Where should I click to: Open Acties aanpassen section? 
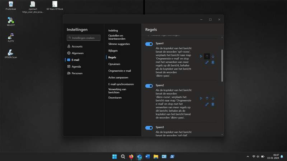(x=118, y=78)
